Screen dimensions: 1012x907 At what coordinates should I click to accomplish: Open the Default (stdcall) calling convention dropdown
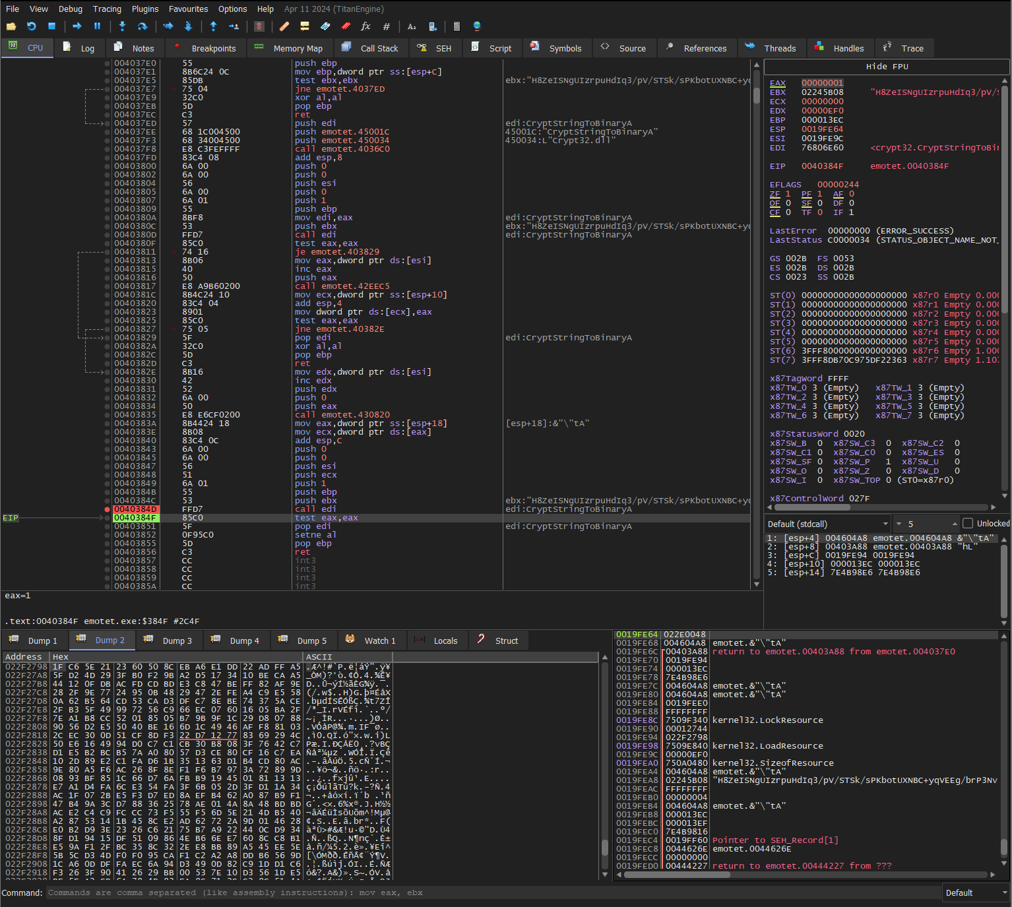(828, 524)
